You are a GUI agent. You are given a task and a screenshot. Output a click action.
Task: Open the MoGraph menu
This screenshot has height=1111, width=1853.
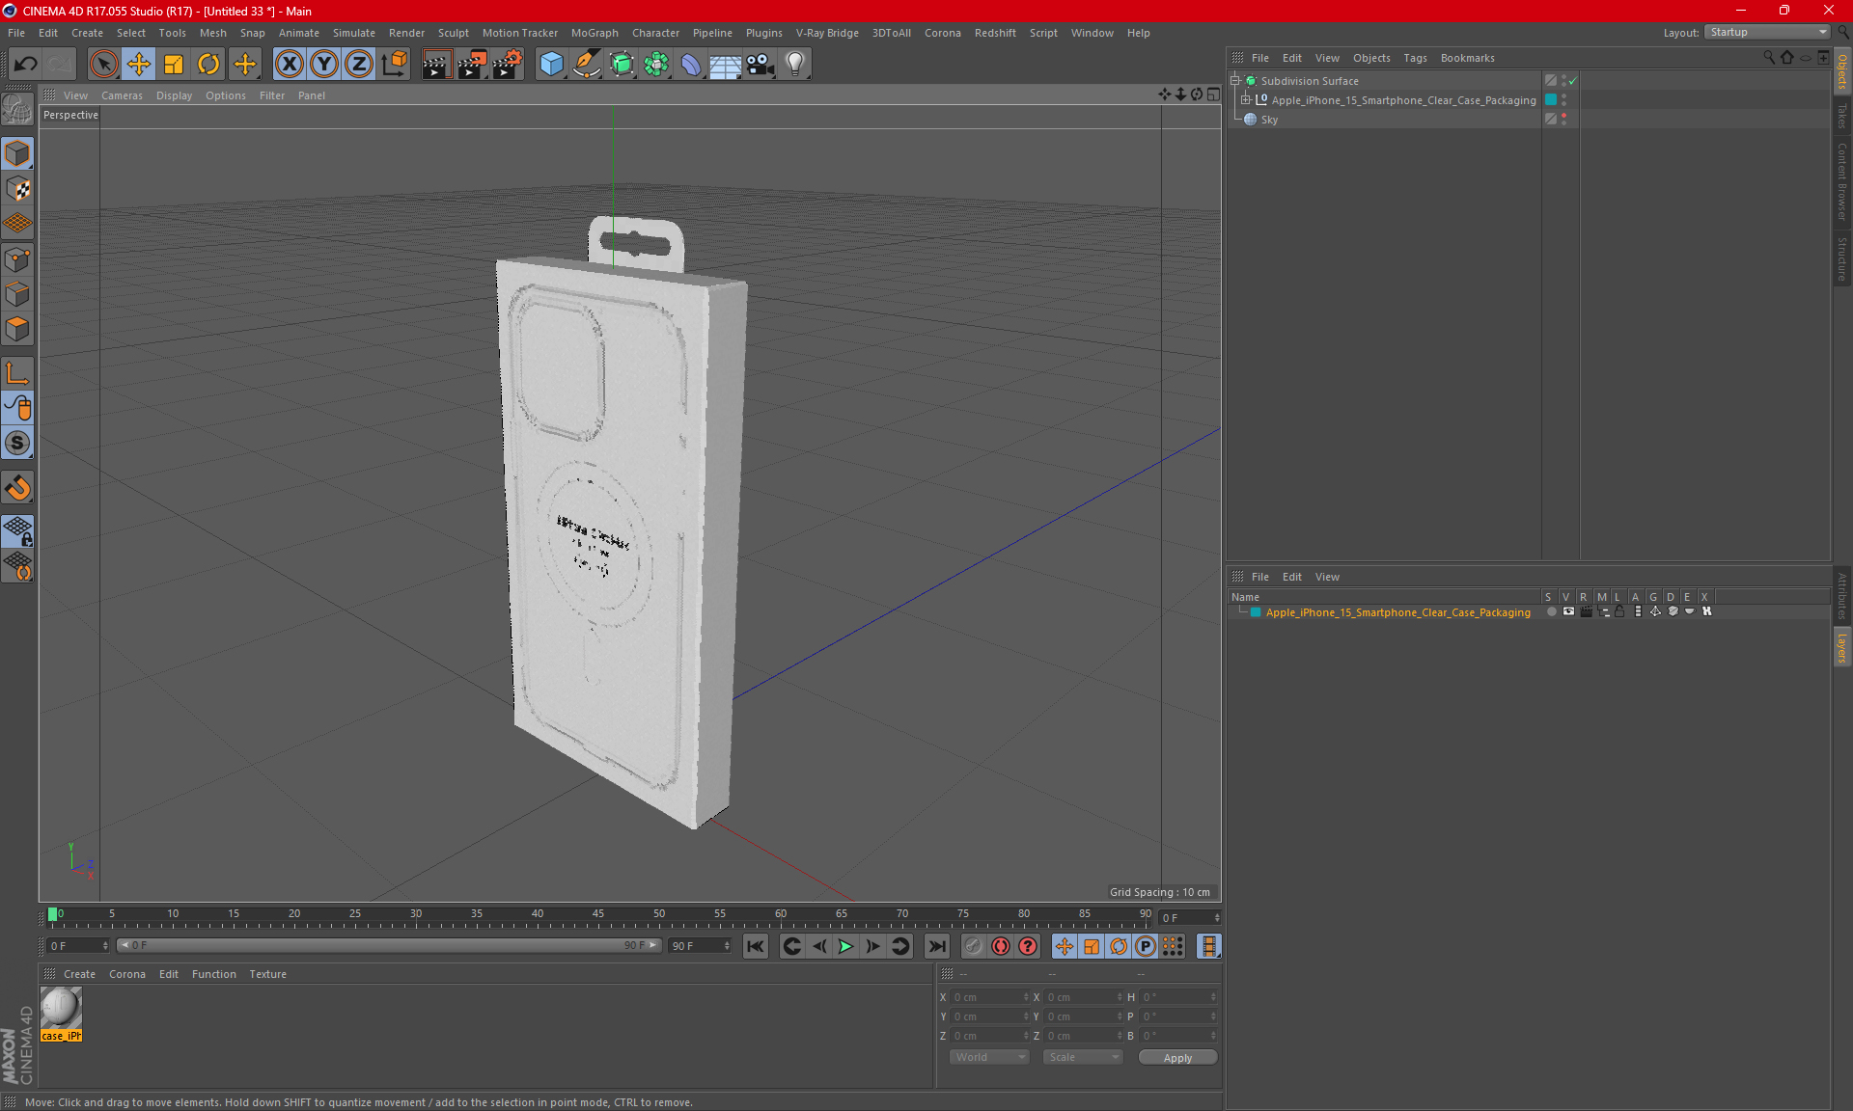pyautogui.click(x=595, y=33)
